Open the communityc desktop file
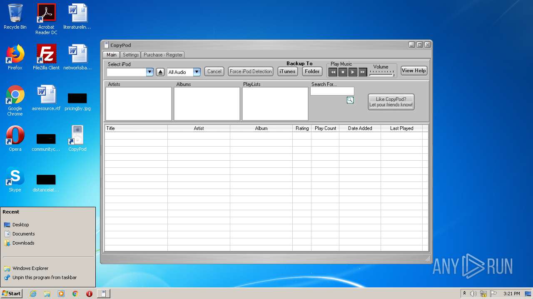This screenshot has height=299, width=533. tap(46, 142)
